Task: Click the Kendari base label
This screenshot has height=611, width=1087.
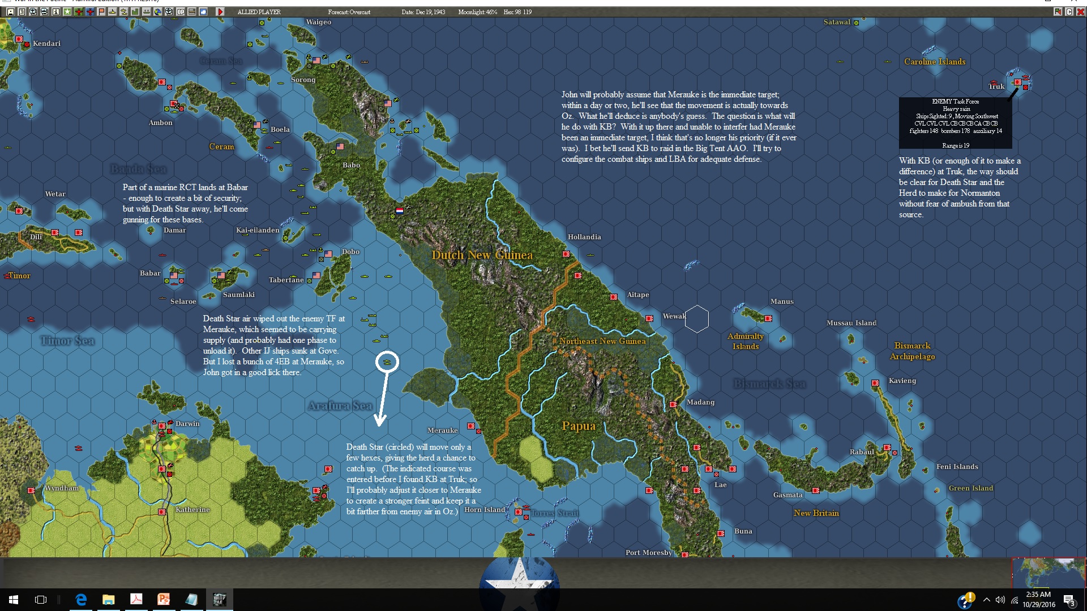Action: [46, 44]
